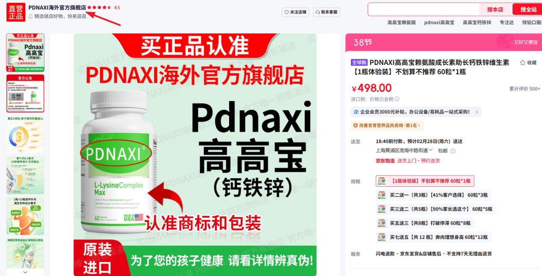Click the 高高宝赖氨酸 suggested search keyword
The height and width of the screenshot is (276, 542).
coord(401,22)
